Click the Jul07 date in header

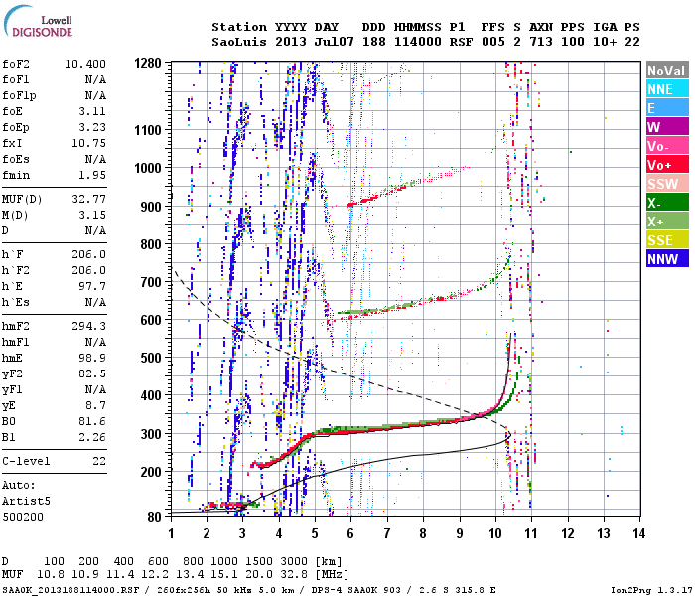(335, 42)
